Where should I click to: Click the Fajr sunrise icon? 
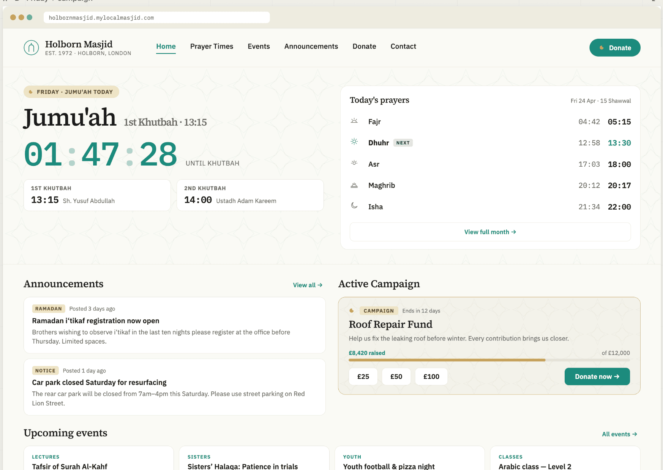coord(354,121)
